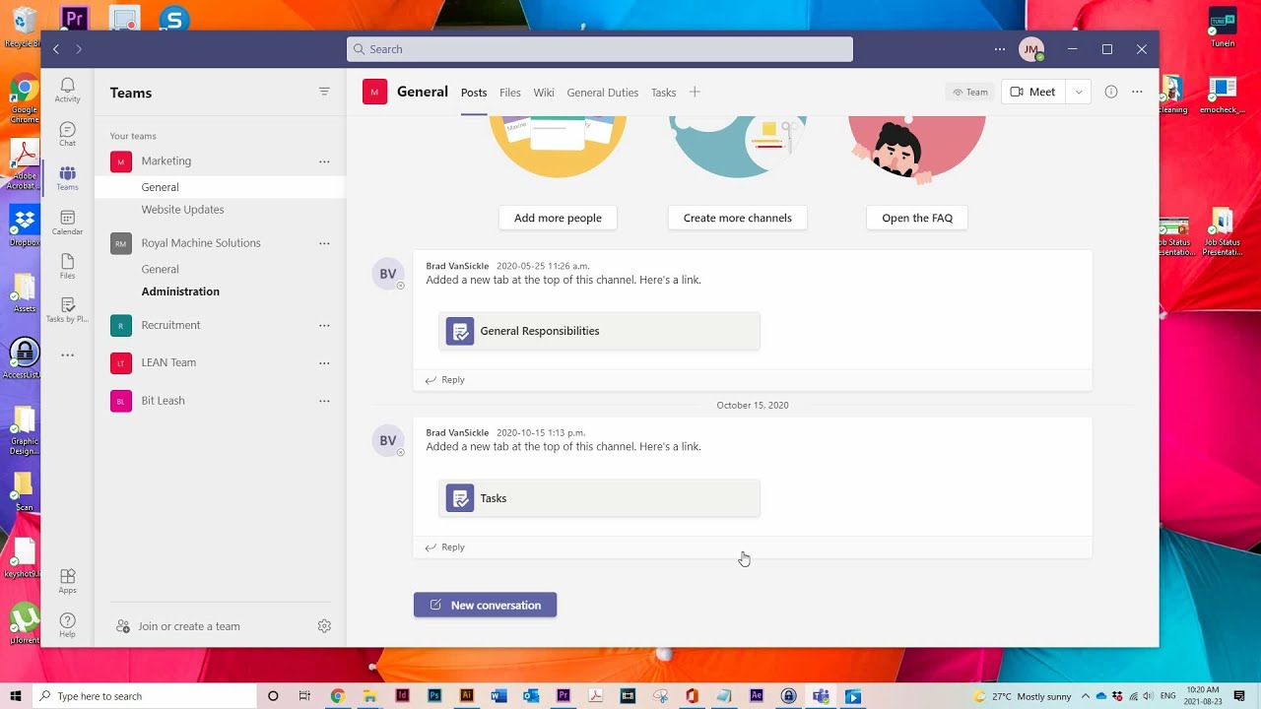Click the filter teams icon

(x=324, y=92)
